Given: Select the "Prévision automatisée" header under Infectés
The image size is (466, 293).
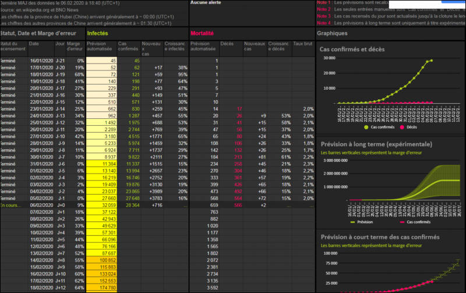Looking at the screenshot, I should pyautogui.click(x=99, y=46).
